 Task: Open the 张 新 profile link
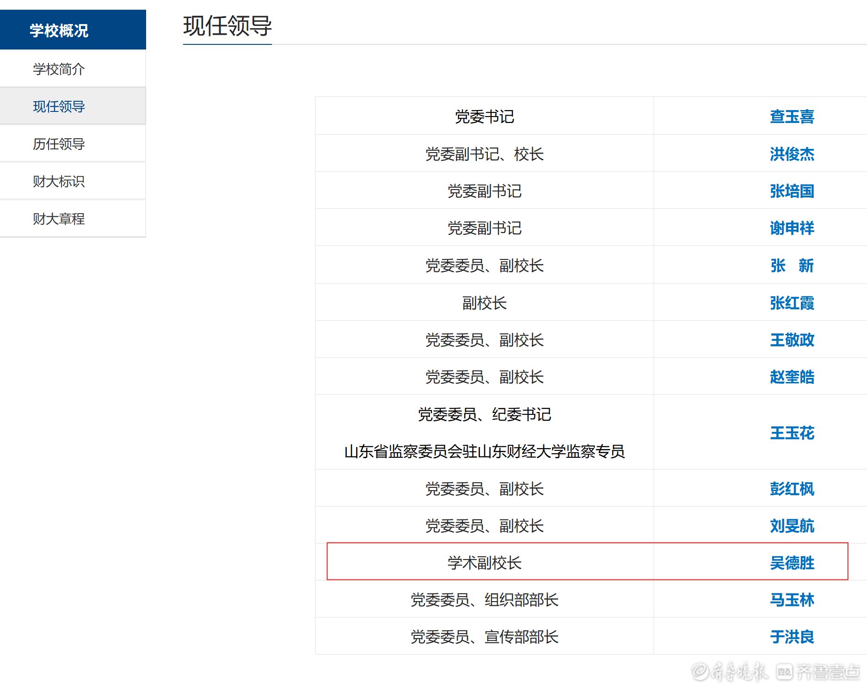[x=792, y=265]
